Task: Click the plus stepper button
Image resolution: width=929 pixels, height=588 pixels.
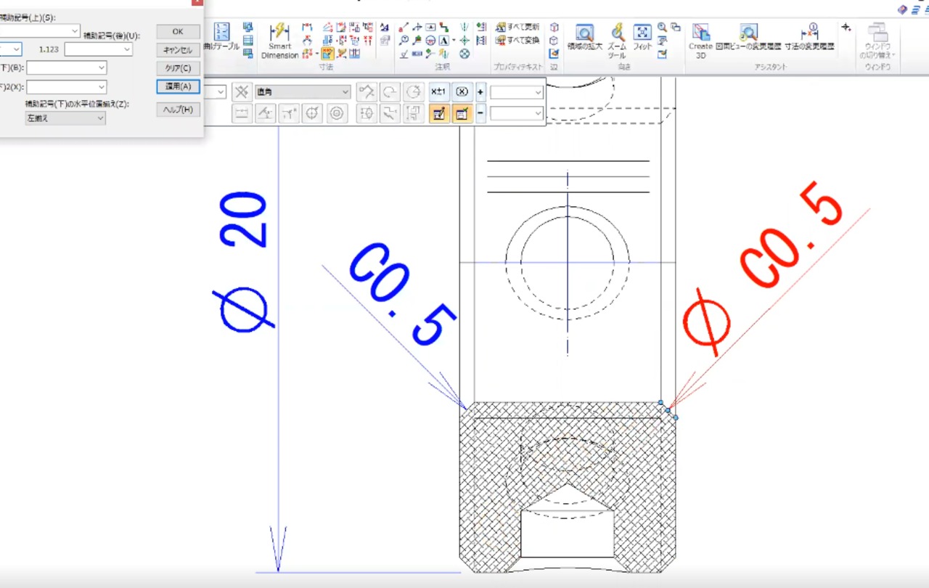Action: tap(480, 92)
